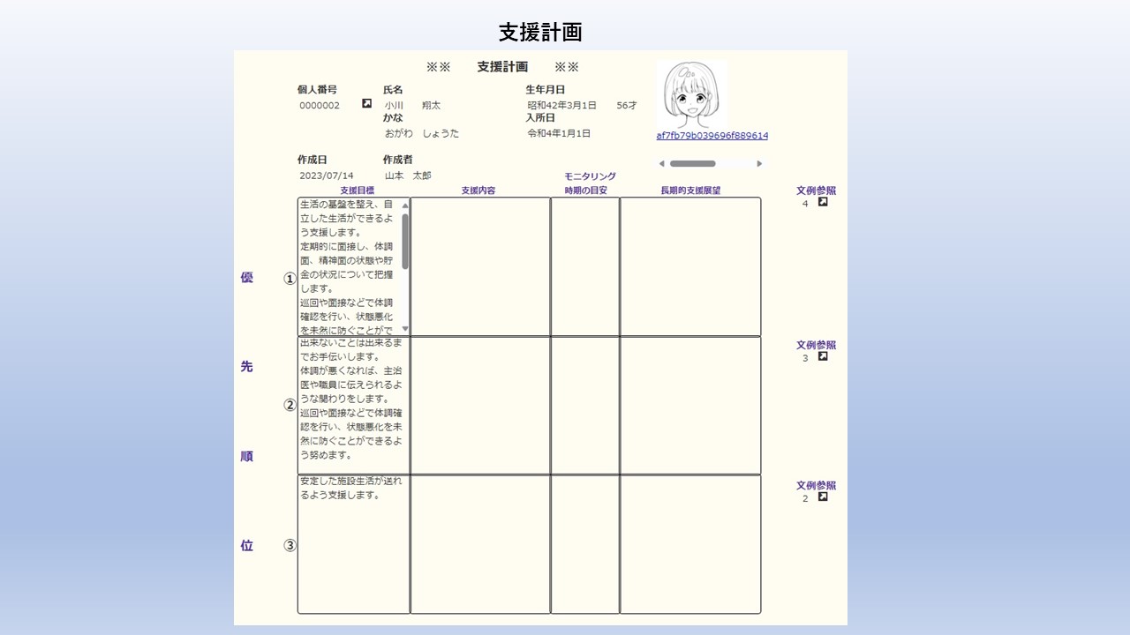This screenshot has width=1130, height=635.
Task: Click row ① 長期的支援展望 field
Action: 690,266
